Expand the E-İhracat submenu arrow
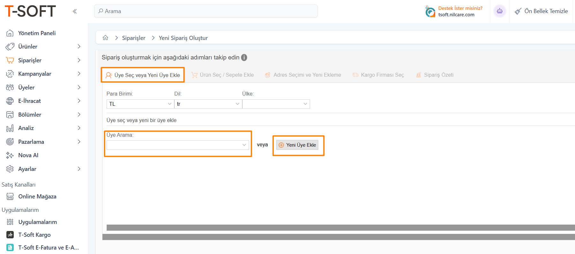The image size is (575, 254). coord(79,101)
